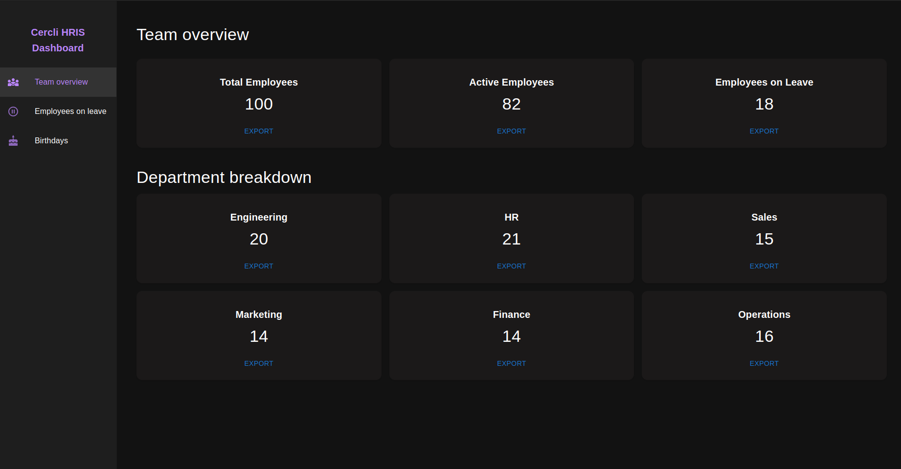901x469 pixels.
Task: Select the people icon for Team overview
Action: [13, 82]
